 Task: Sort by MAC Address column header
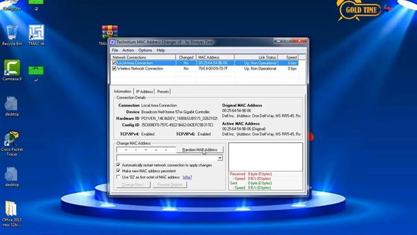(x=215, y=57)
